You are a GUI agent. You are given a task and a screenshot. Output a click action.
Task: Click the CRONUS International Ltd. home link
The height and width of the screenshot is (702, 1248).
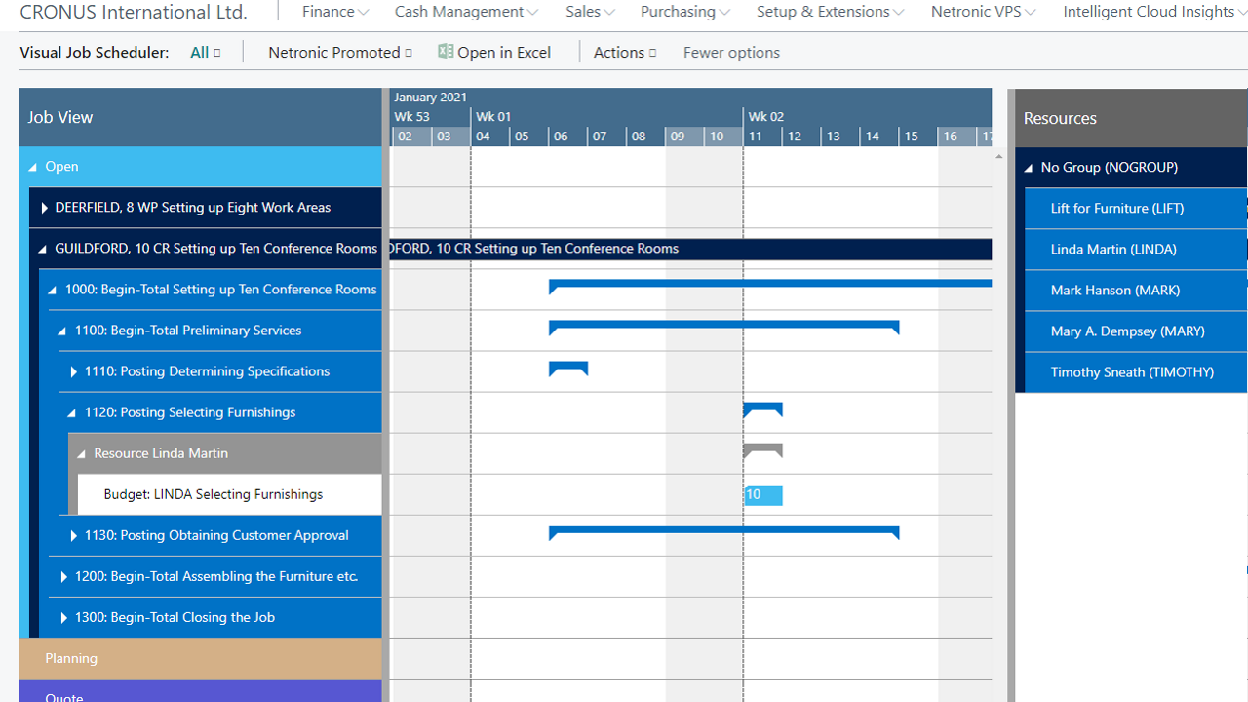[x=134, y=12]
